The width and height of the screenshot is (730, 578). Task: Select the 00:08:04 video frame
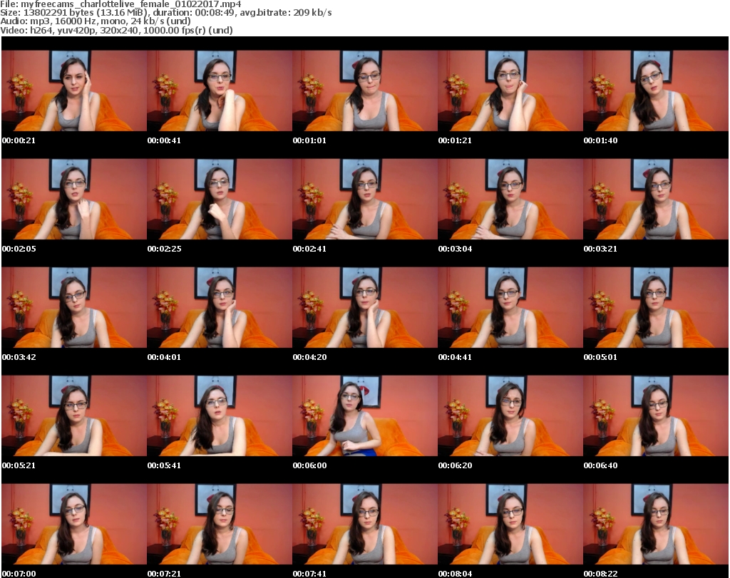click(x=510, y=524)
